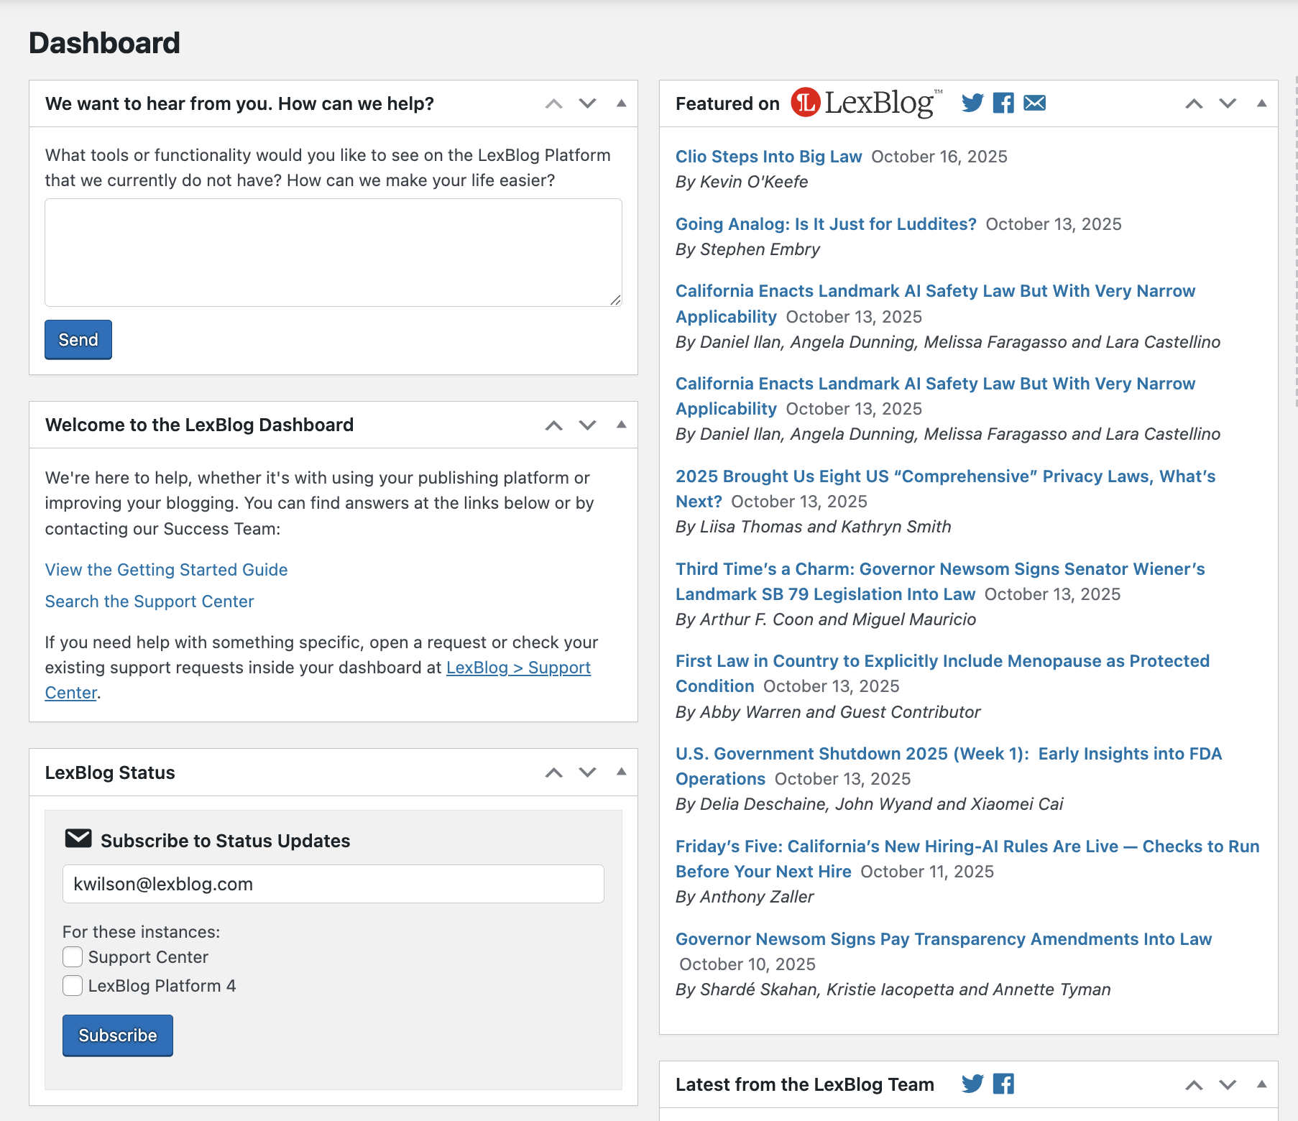This screenshot has width=1298, height=1121.
Task: Click the Send button
Action: pyautogui.click(x=78, y=340)
